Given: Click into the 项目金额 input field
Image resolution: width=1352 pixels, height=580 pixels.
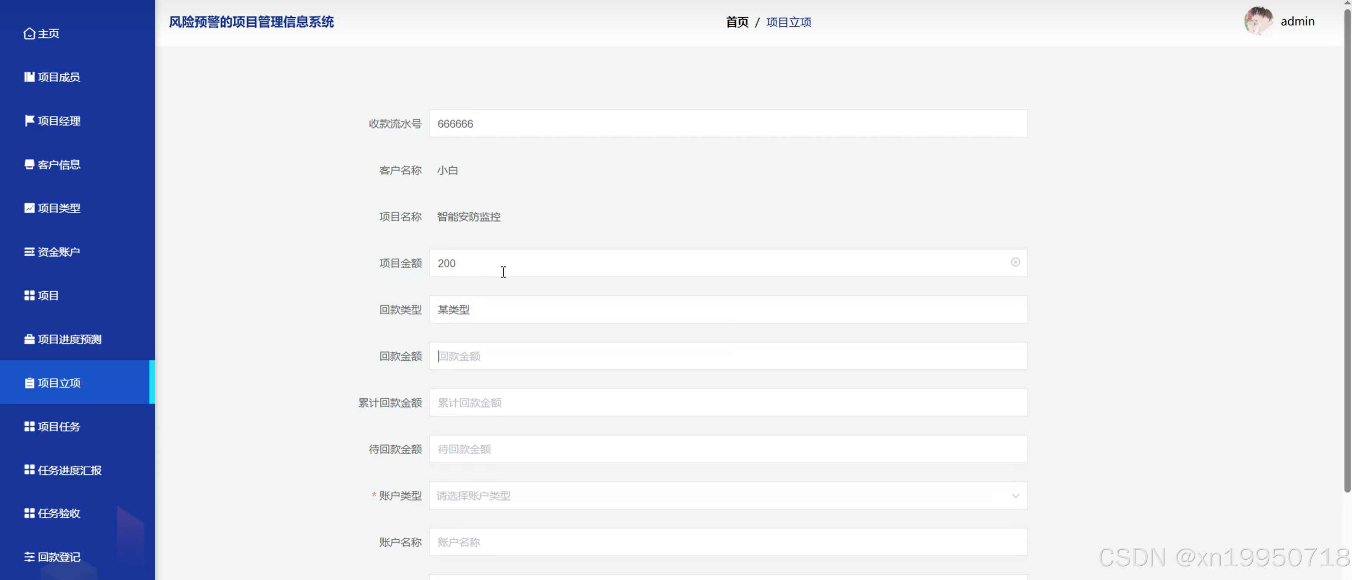Looking at the screenshot, I should (728, 263).
